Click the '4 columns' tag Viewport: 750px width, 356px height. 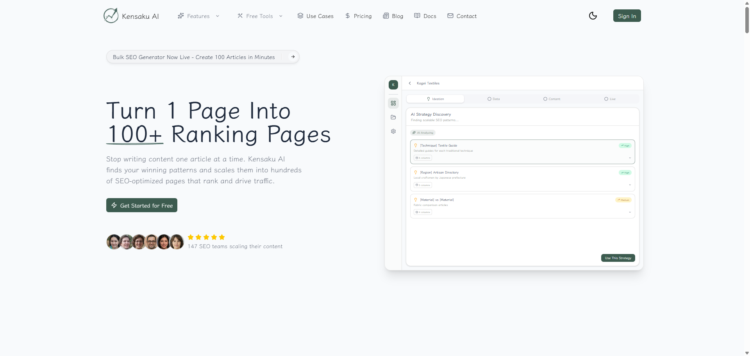click(423, 212)
